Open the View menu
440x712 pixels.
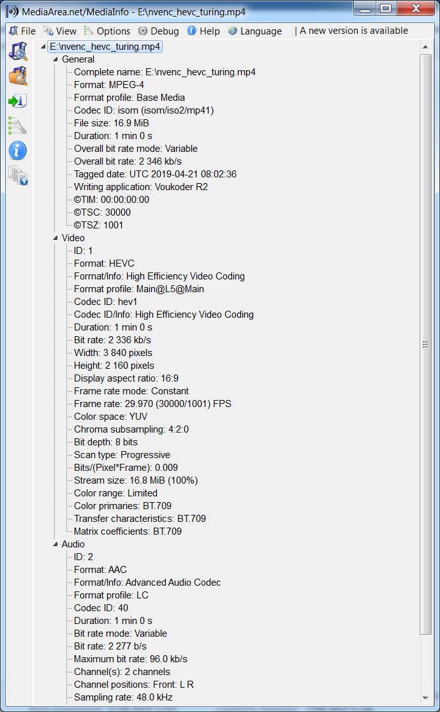click(x=60, y=31)
